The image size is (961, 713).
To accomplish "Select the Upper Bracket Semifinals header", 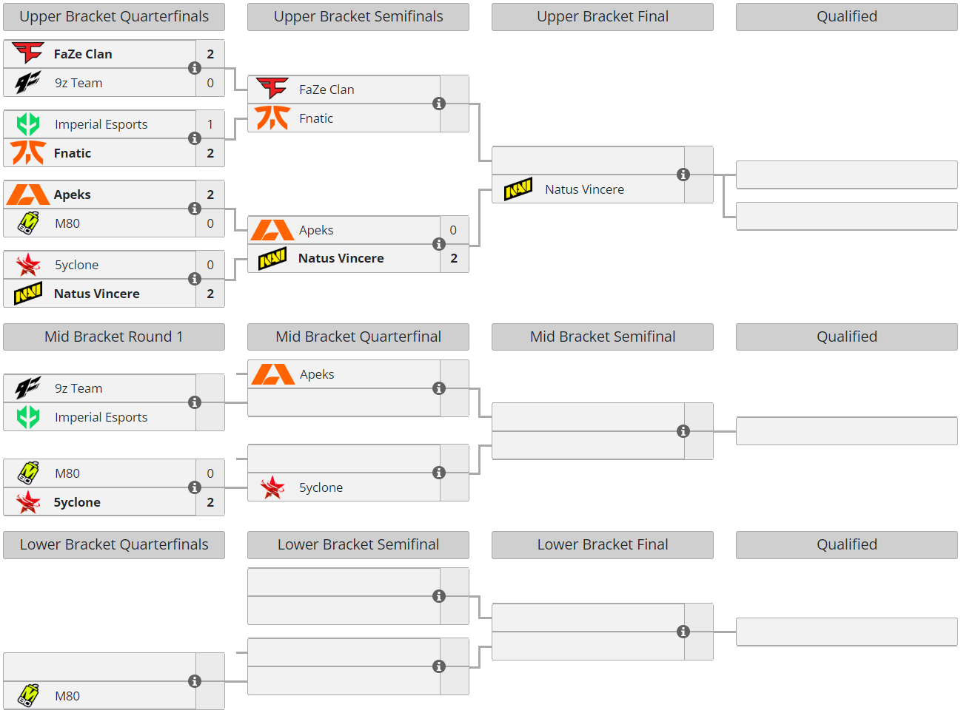I will (358, 16).
